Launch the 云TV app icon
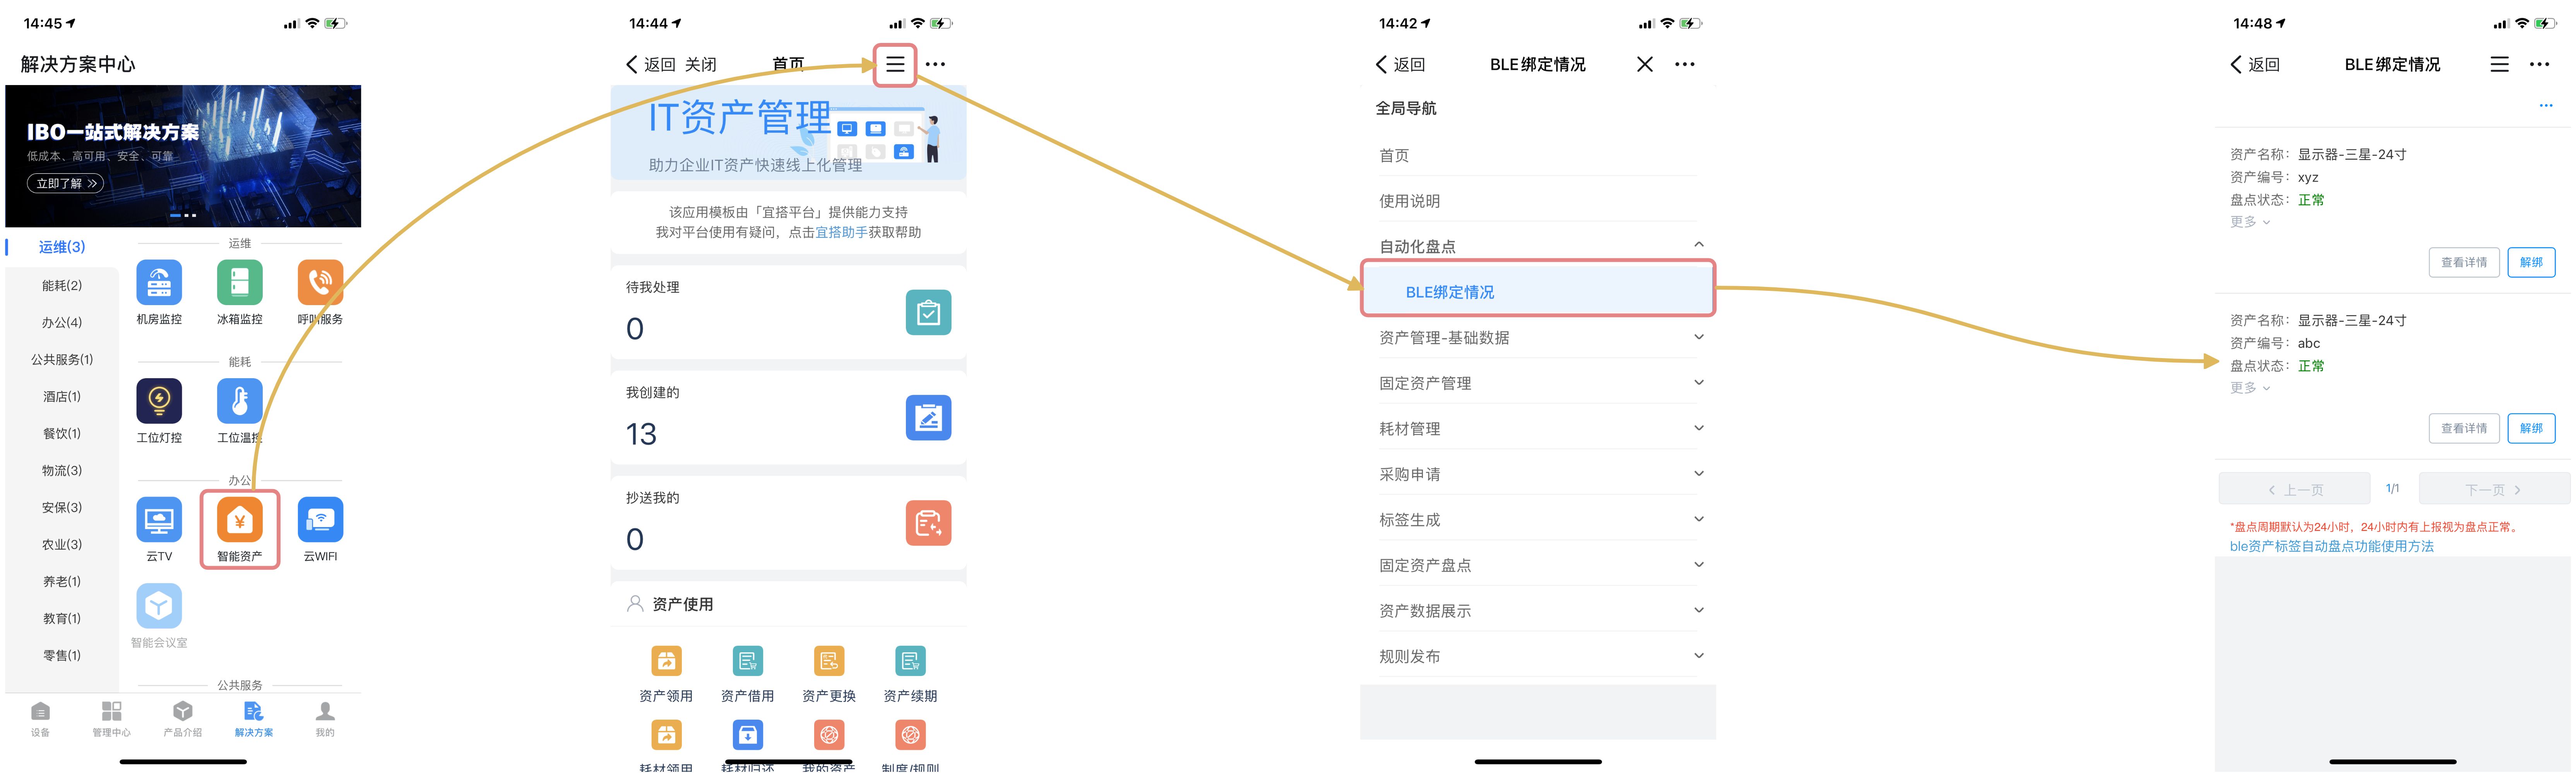The image size is (2576, 773). point(159,520)
